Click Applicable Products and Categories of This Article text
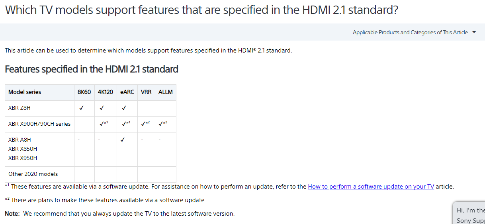 [410, 32]
